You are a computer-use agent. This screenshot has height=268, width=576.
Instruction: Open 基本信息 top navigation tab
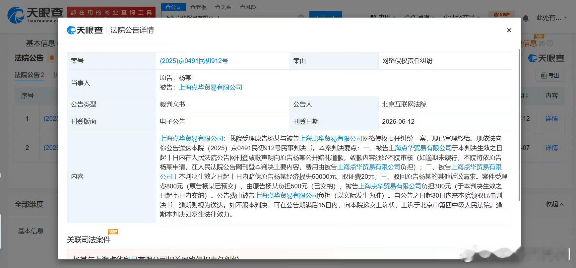(40, 43)
